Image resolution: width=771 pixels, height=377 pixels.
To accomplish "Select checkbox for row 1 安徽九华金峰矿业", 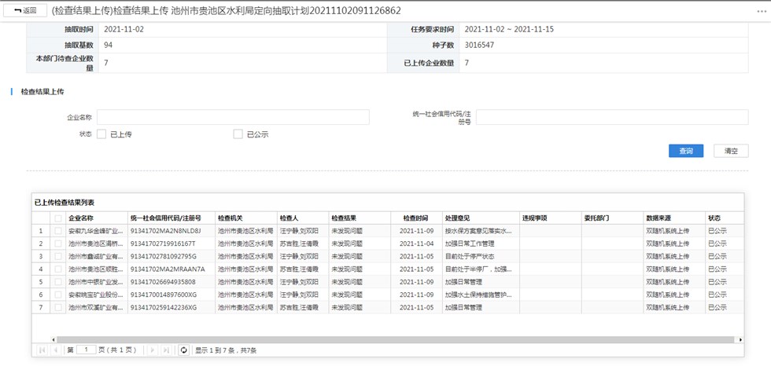I will point(57,231).
